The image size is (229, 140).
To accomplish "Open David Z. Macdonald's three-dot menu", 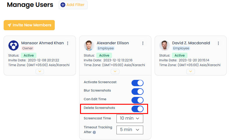I will pyautogui.click(x=218, y=43).
